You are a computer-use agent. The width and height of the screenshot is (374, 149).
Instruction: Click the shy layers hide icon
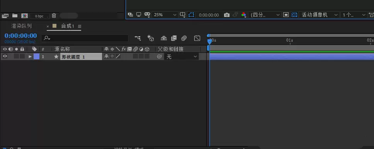click(x=164, y=38)
